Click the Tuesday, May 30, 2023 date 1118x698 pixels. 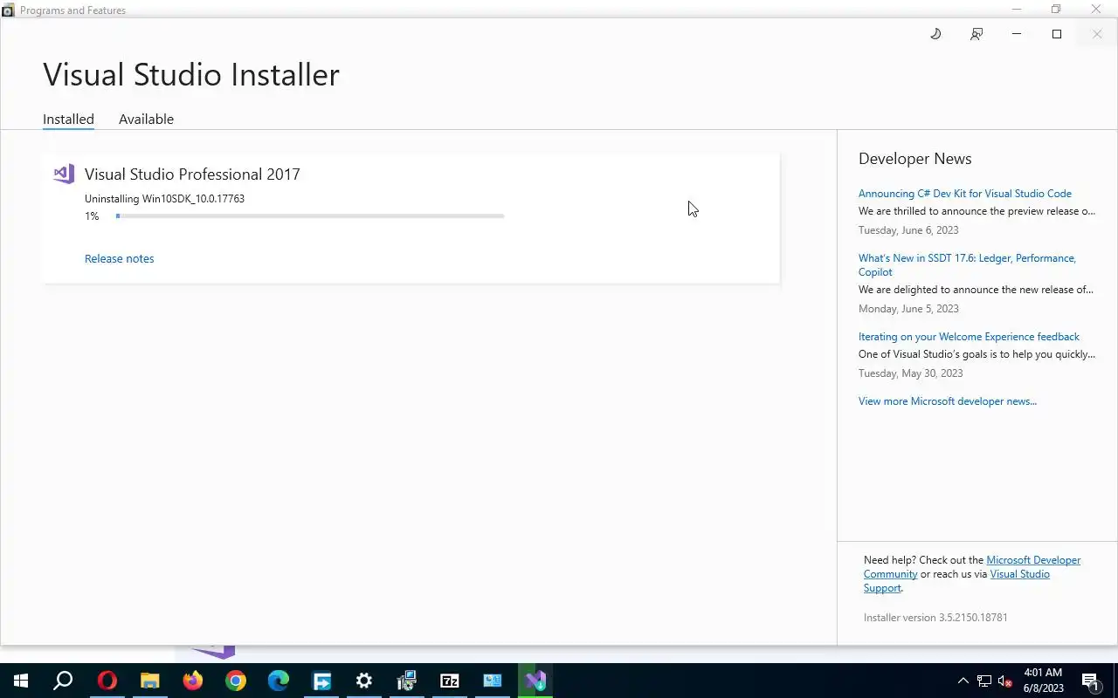coord(910,373)
